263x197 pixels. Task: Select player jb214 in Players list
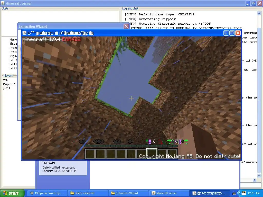click(6, 88)
